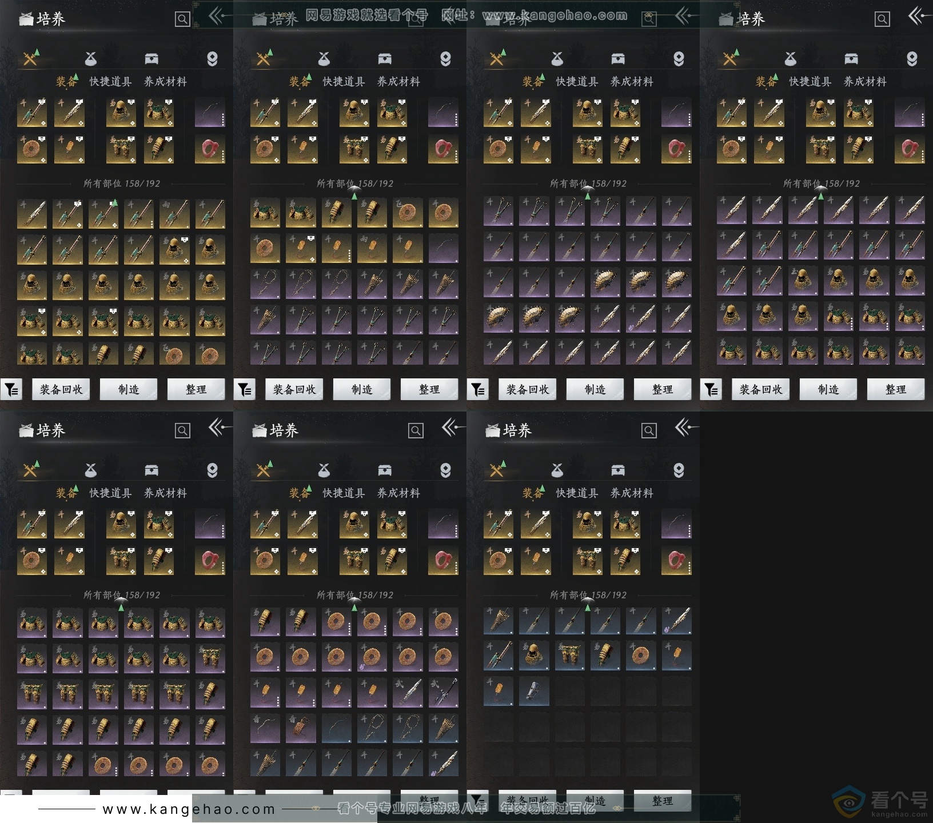Select the chest category icon in the bottom-left panel
This screenshot has width=933, height=823.
[151, 470]
